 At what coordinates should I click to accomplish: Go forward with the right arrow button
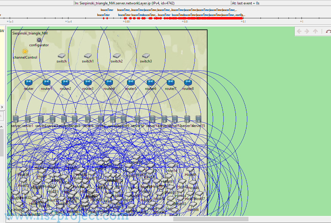(307, 32)
